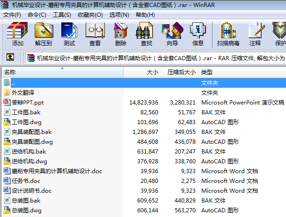Click the 外文翻译 folder icon
Viewport: 286px width, 217px height.
click(x=7, y=92)
